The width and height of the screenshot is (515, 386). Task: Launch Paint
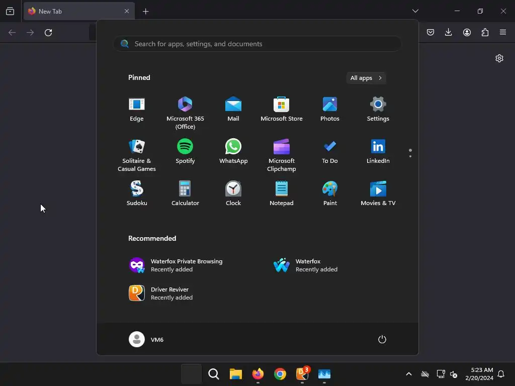point(330,194)
